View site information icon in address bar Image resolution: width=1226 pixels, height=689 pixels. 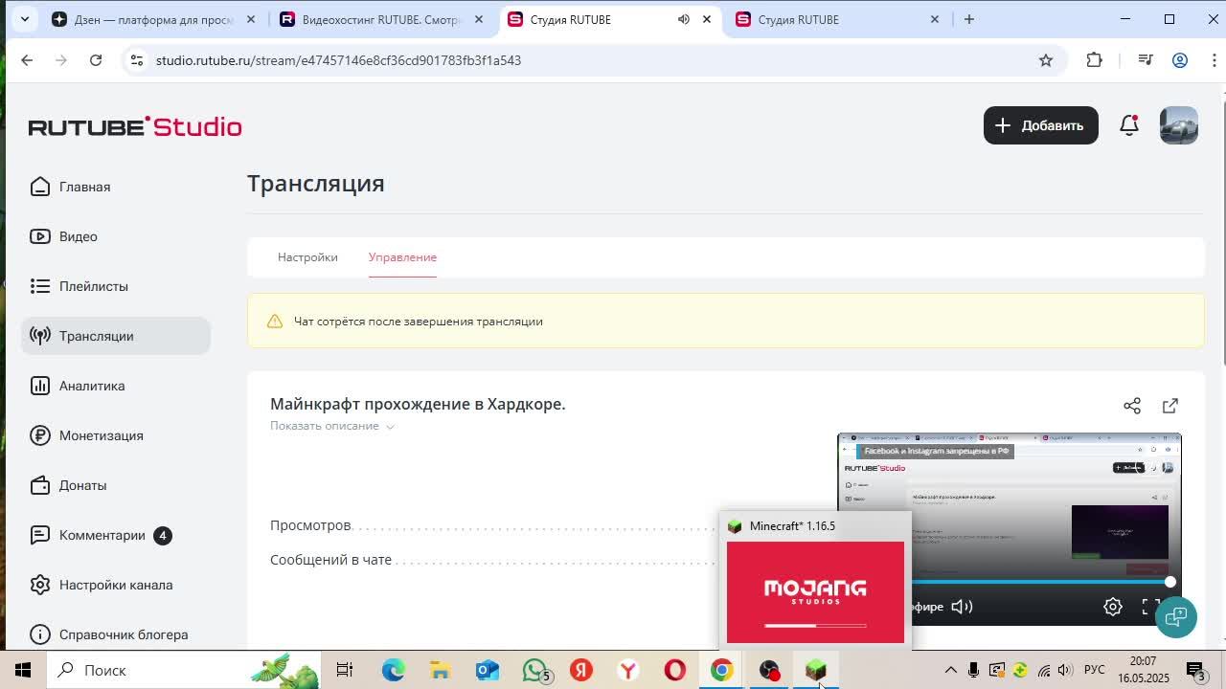pos(137,60)
